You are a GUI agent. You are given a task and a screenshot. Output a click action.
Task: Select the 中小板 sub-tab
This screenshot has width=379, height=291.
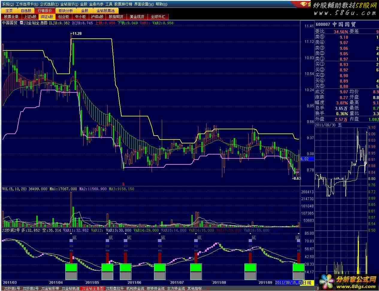pos(80,17)
